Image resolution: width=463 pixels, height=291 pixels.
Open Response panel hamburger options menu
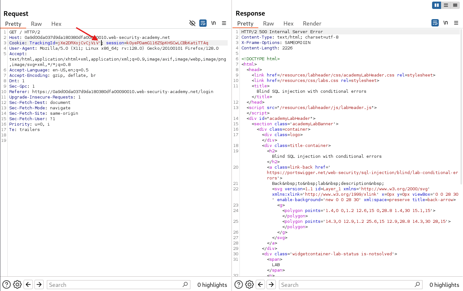pos(456,23)
